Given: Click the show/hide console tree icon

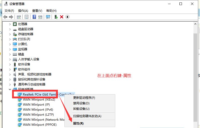Looking at the screenshot, I should (x=19, y=17).
